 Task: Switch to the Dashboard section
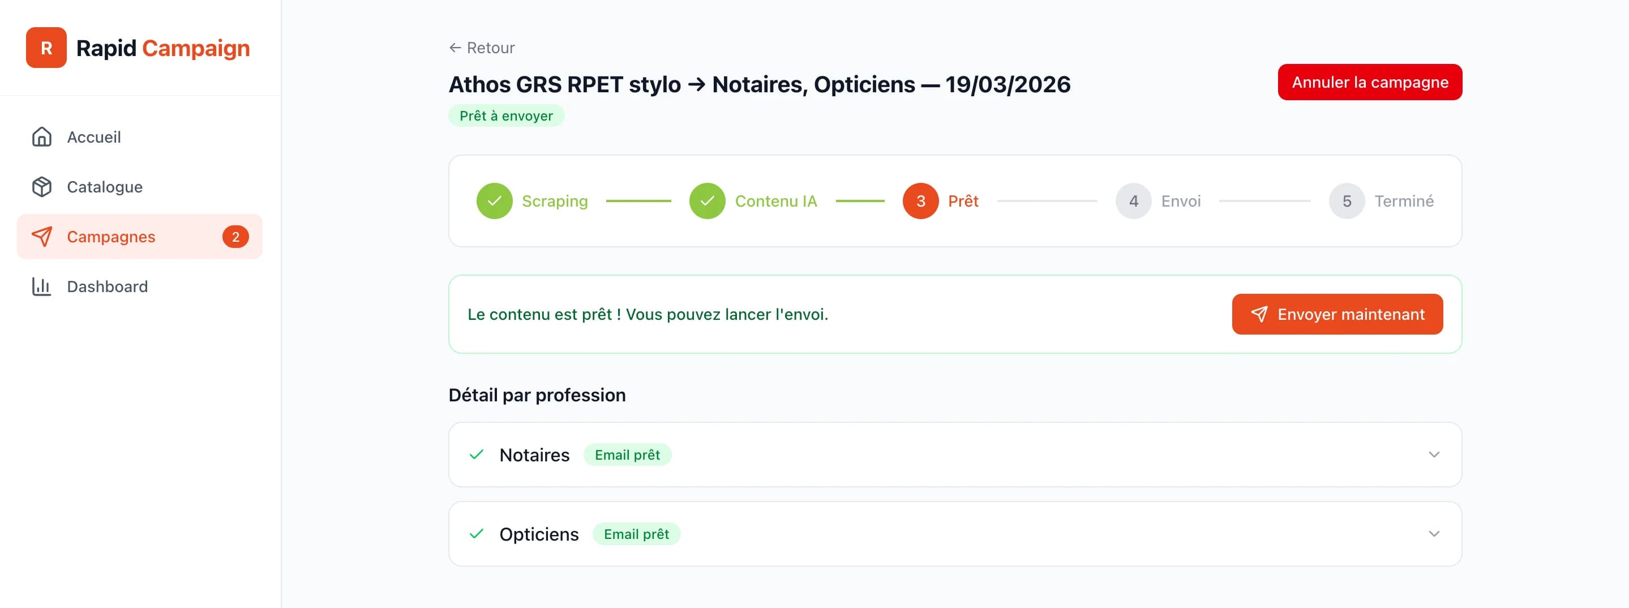click(x=107, y=286)
